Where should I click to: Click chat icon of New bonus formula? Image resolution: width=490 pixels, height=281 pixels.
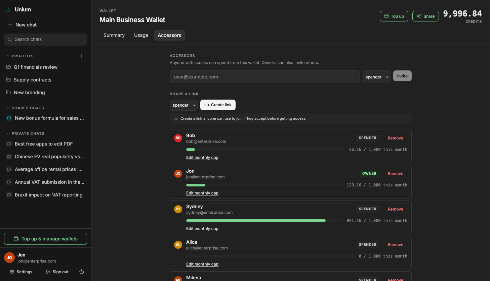point(9,118)
